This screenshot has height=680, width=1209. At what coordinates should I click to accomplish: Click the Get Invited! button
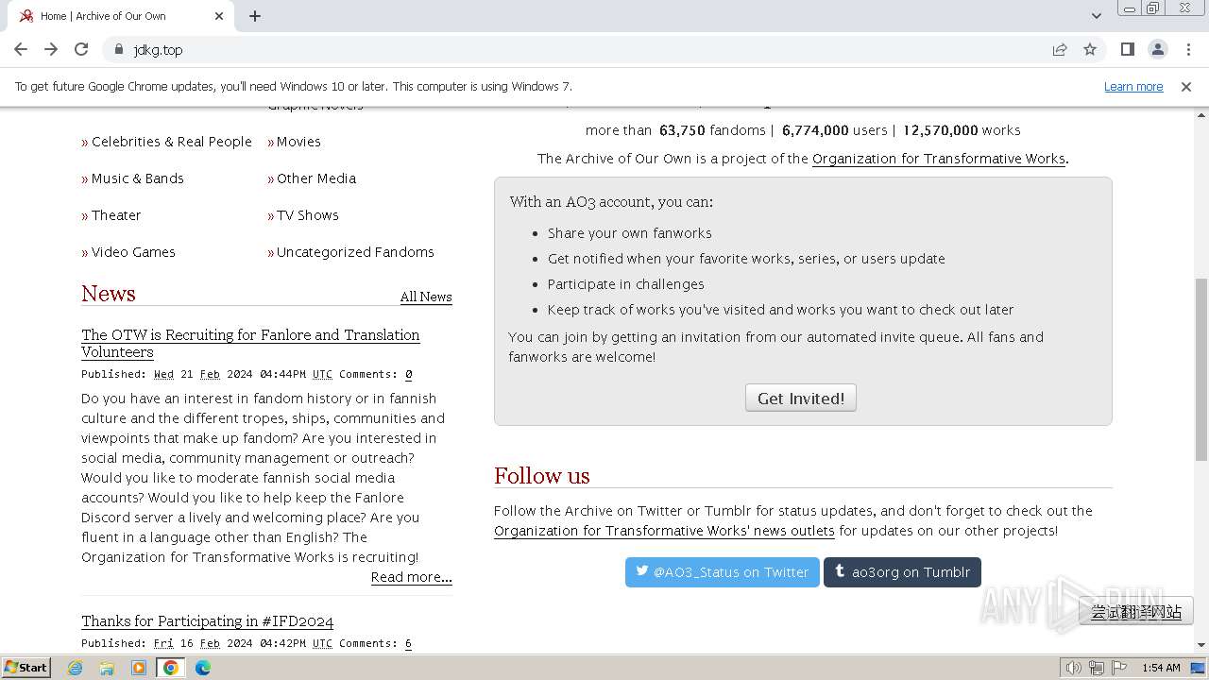click(x=801, y=398)
